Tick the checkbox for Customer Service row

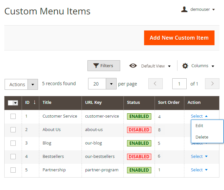tap(13, 116)
